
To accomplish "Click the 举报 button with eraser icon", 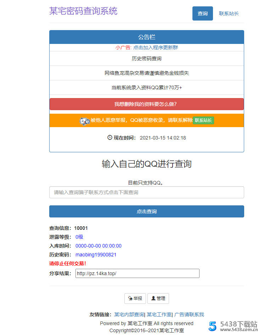I will point(135,298).
